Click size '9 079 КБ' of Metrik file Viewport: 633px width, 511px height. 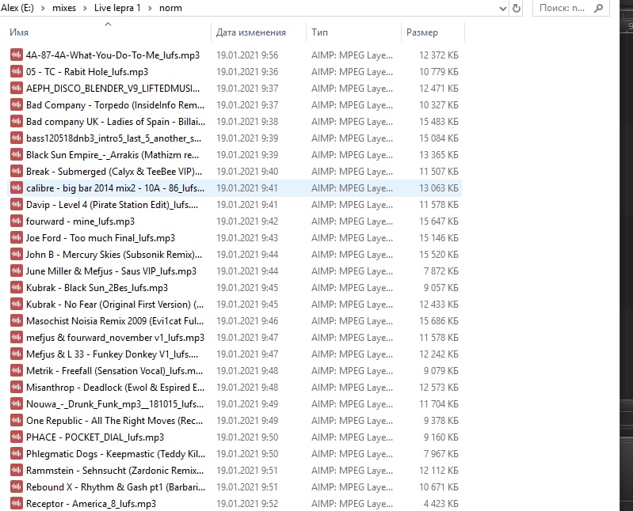(x=440, y=371)
